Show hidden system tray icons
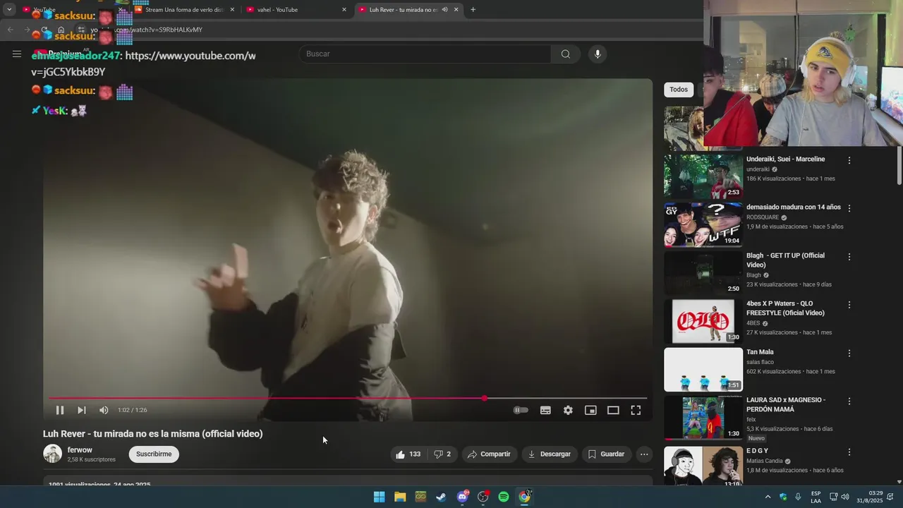 (x=768, y=497)
